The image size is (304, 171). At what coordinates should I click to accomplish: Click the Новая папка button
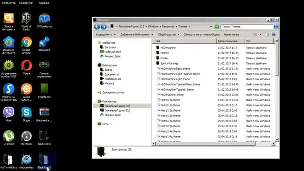pos(231,35)
